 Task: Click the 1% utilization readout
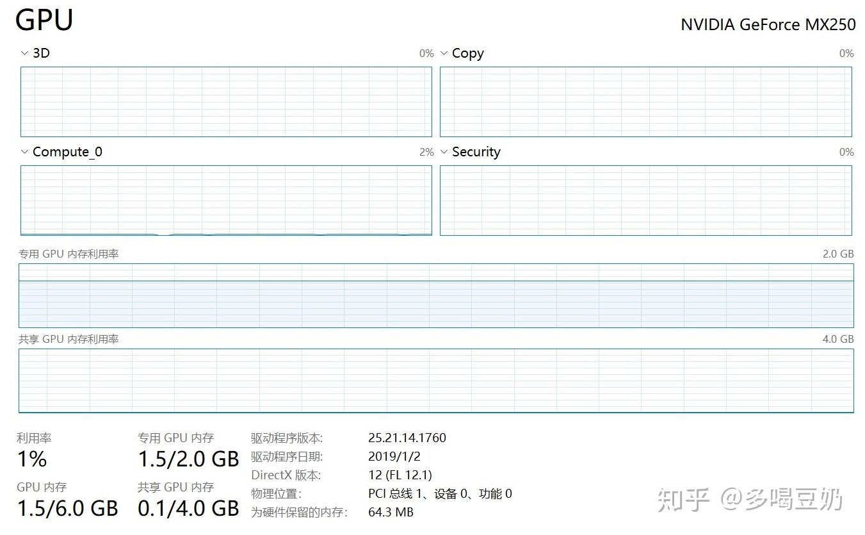[x=31, y=459]
